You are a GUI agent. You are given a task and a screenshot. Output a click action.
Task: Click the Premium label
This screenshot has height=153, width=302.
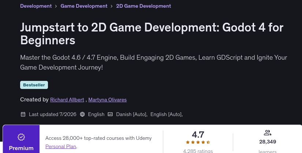coord(21,148)
